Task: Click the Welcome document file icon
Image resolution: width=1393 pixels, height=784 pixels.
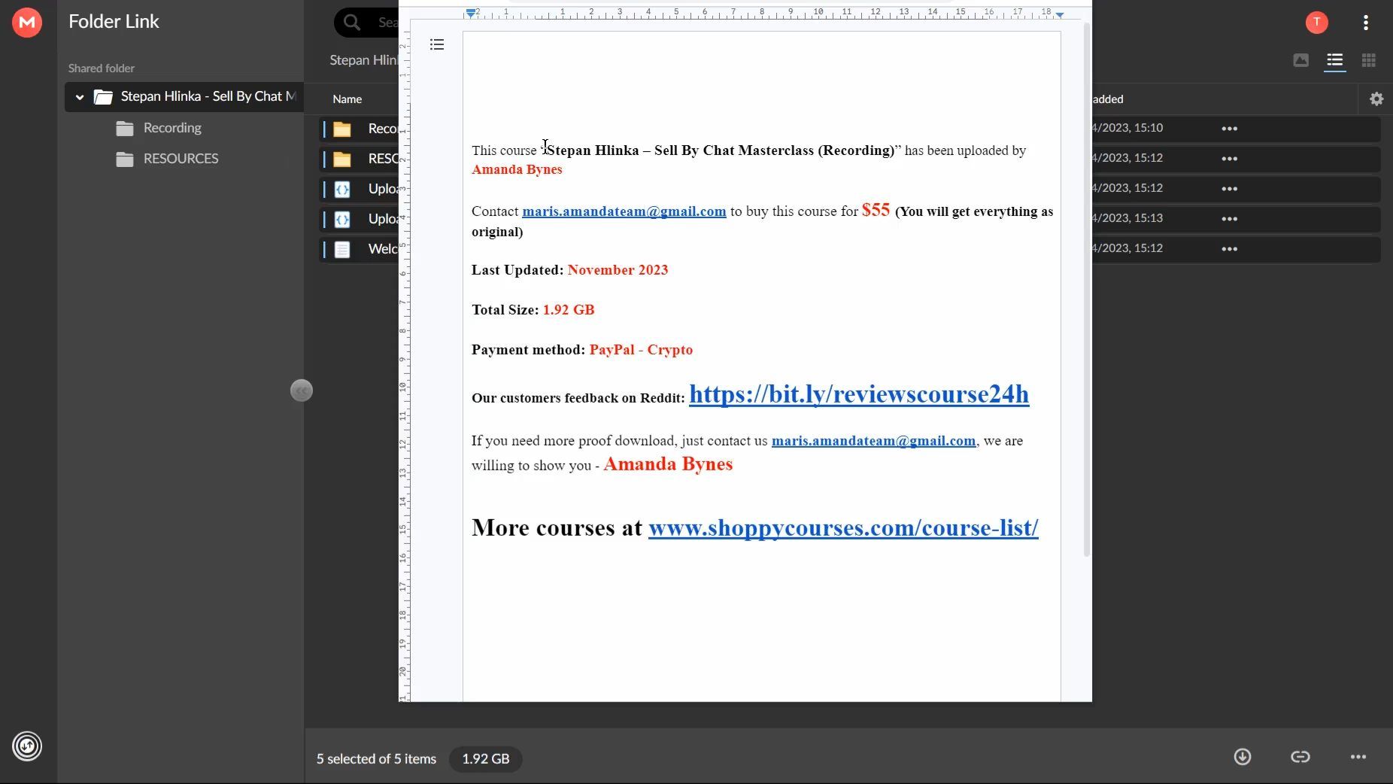Action: [342, 250]
